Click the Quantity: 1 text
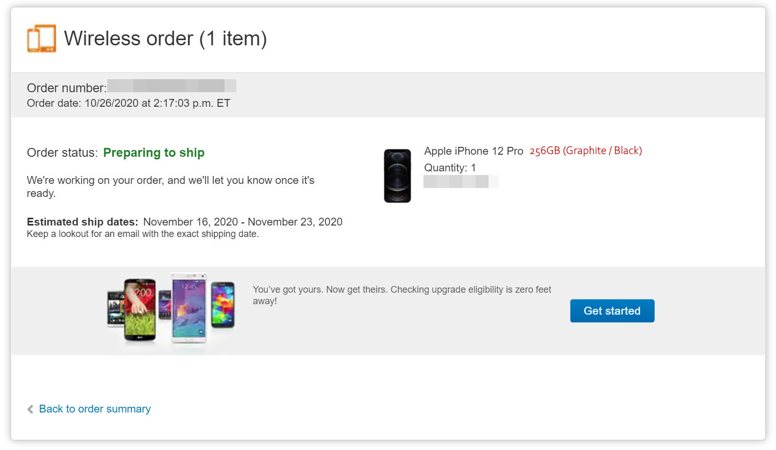 (450, 168)
